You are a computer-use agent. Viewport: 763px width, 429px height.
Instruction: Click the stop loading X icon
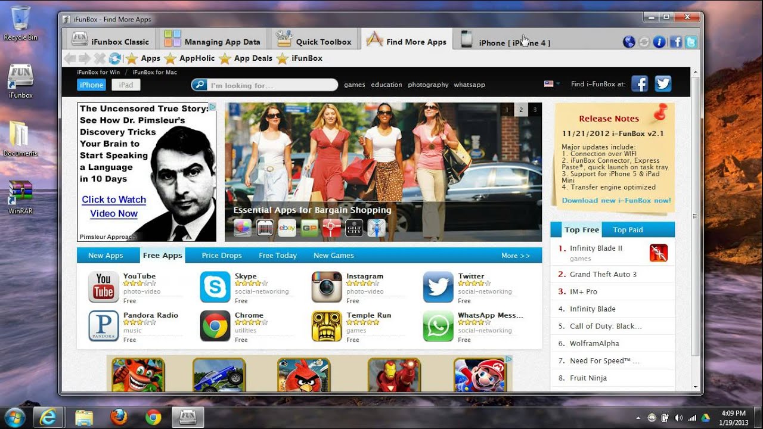(100, 58)
